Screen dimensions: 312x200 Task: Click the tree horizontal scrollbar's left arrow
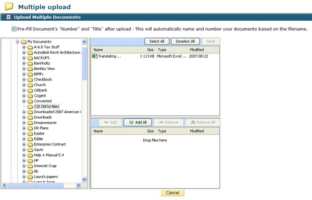pos(4,185)
